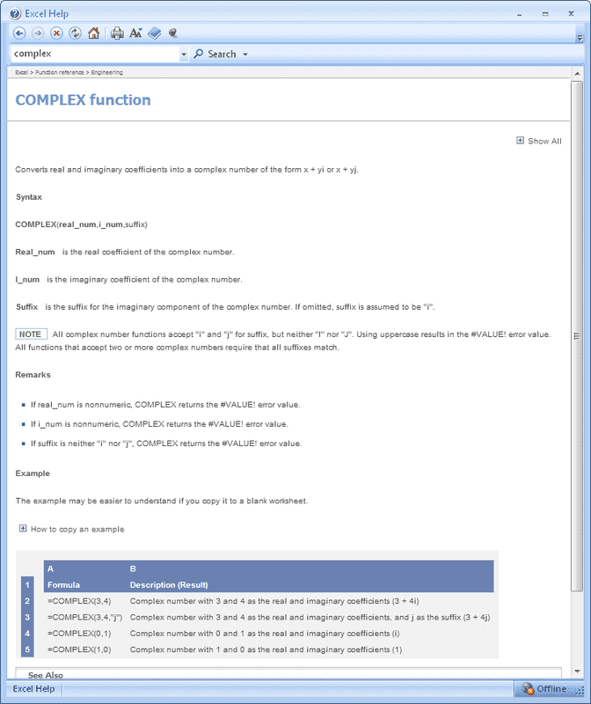Click row number 2 in example table
The height and width of the screenshot is (704, 591).
click(27, 601)
